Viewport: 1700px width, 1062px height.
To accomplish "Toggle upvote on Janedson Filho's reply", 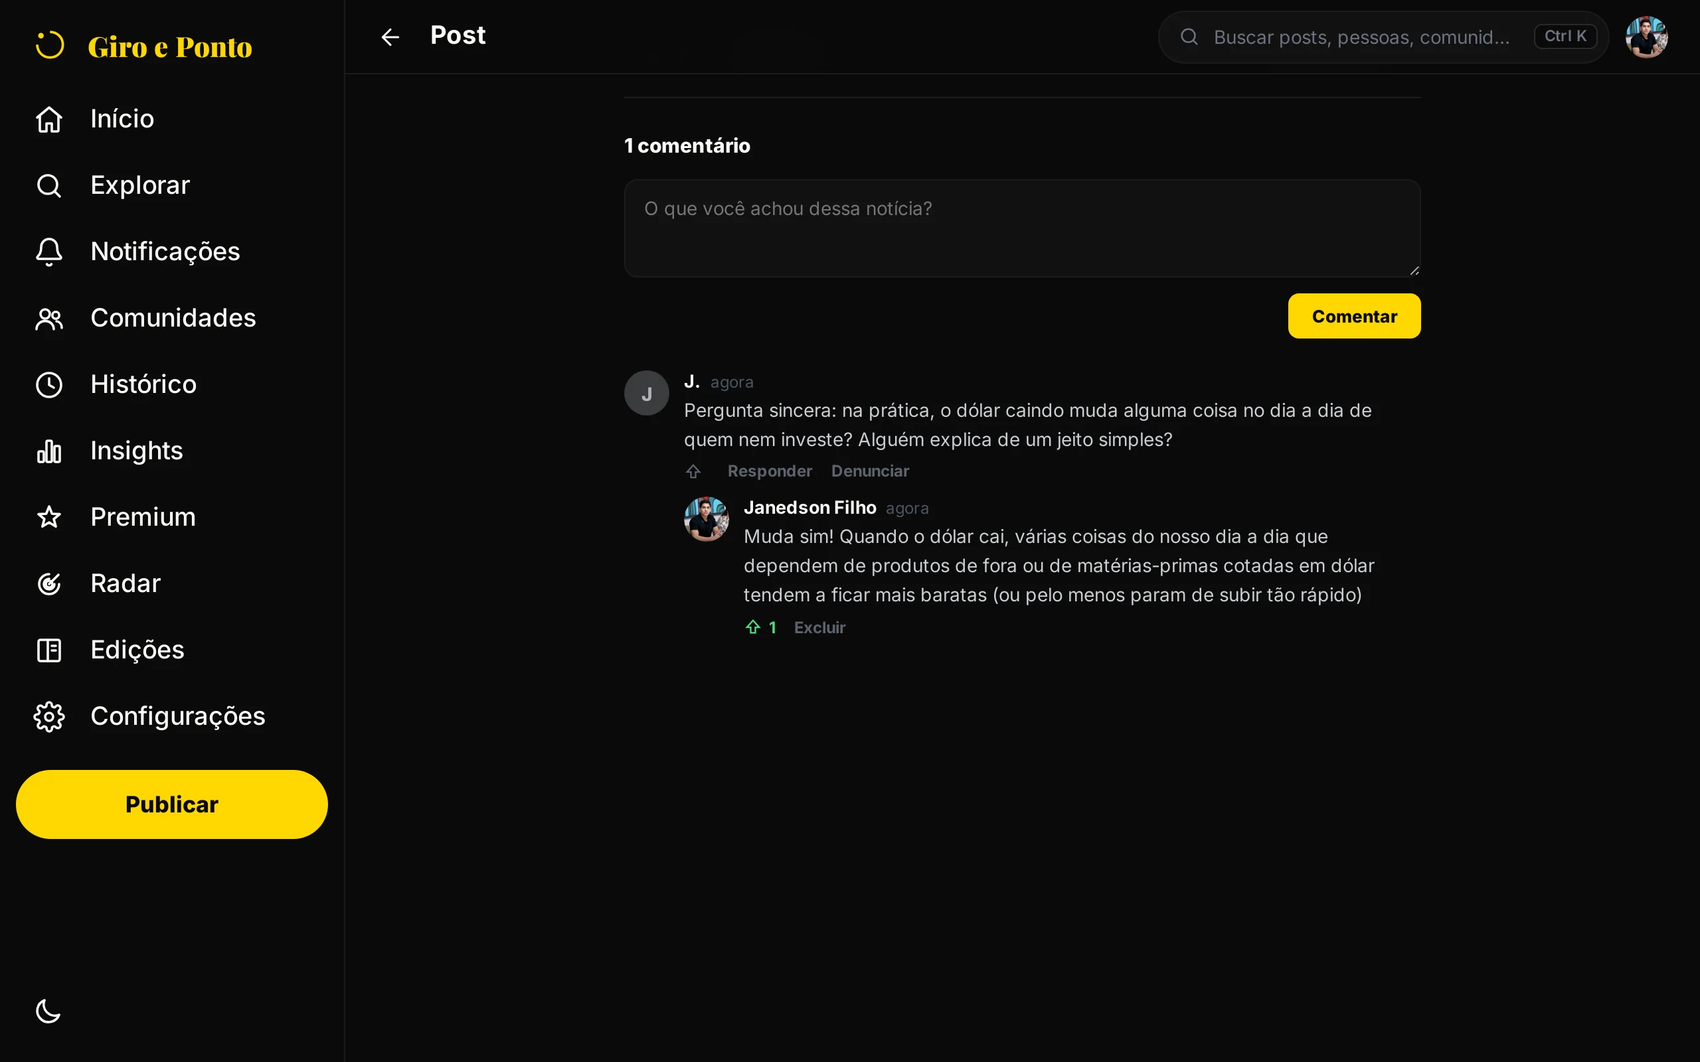I will pos(761,627).
